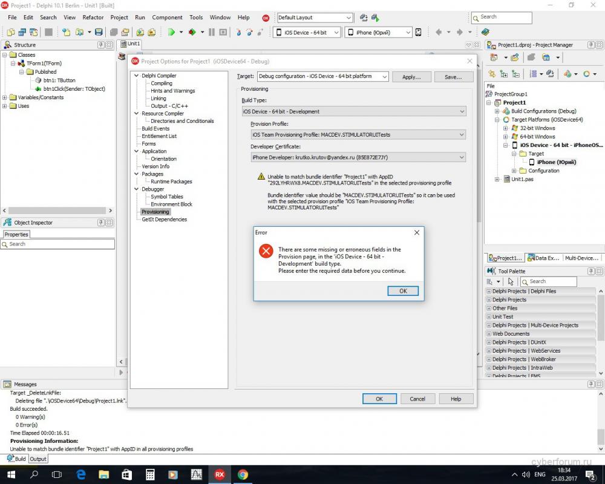Screen dimensions: 605x484
Task: Open the Refactor menu
Action: click(93, 18)
